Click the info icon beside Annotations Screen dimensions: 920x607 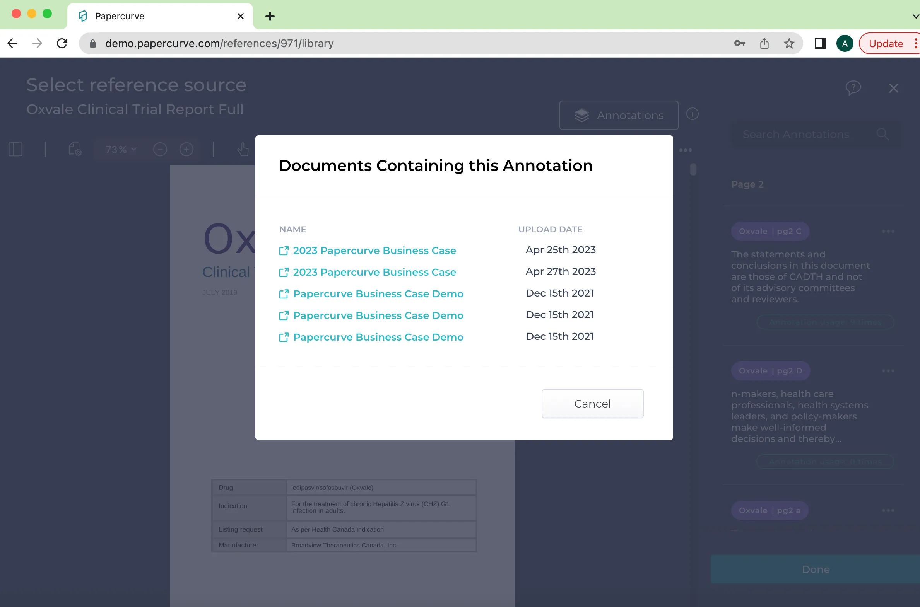[692, 114]
